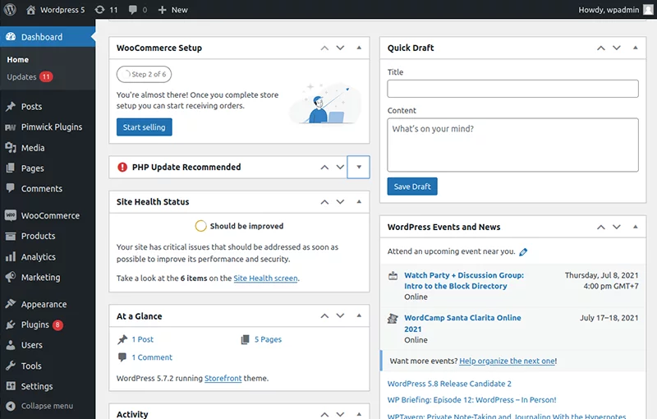Open the WordPress logo menu
The height and width of the screenshot is (419, 657).
point(10,9)
